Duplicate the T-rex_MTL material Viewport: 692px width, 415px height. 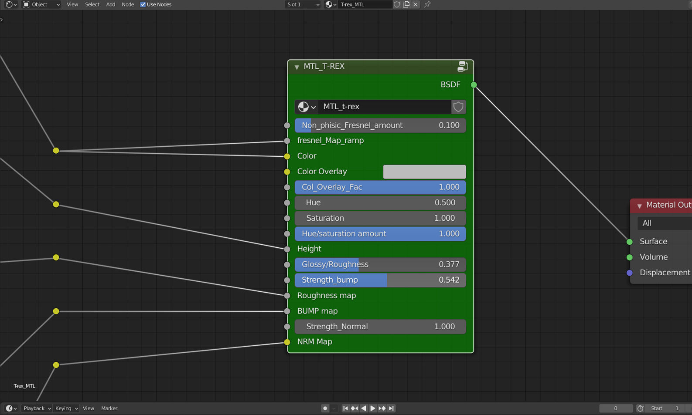[406, 4]
